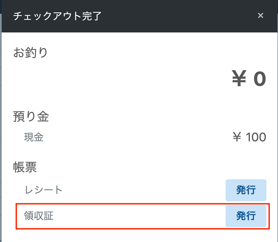Click the ¥ 0 change amount
The height and width of the screenshot is (242, 278).
point(249,79)
